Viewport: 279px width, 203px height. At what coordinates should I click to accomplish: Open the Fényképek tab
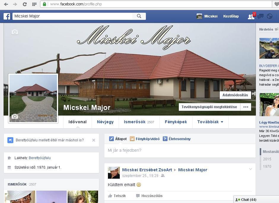[x=176, y=122]
